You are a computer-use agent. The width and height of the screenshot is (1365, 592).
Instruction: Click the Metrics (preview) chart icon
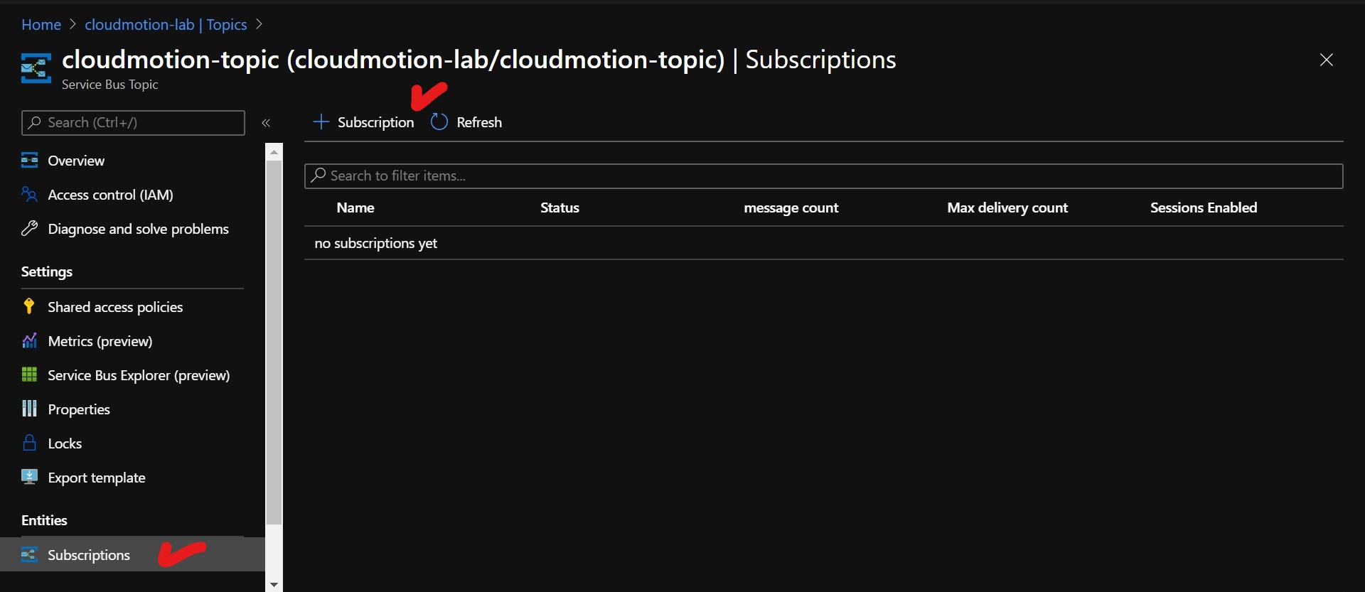click(x=29, y=340)
